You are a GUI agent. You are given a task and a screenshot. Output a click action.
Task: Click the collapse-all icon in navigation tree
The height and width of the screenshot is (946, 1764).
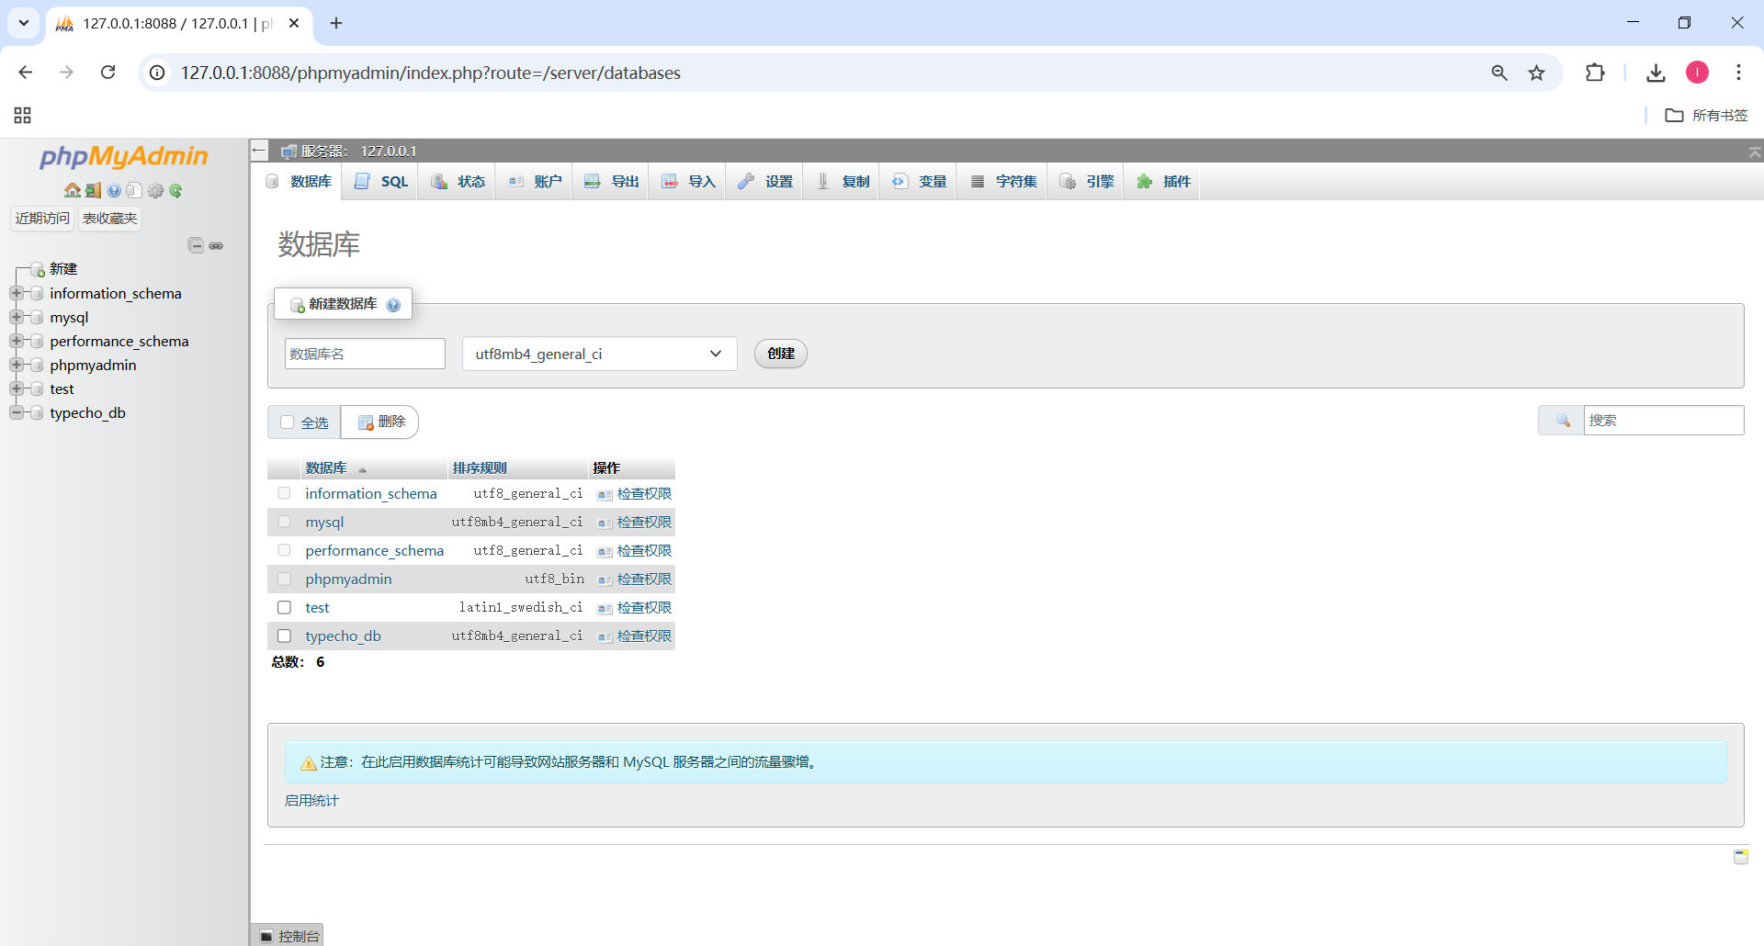pyautogui.click(x=196, y=245)
